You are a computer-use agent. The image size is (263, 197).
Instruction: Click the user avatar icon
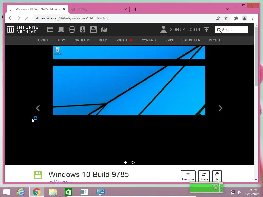click(x=163, y=29)
